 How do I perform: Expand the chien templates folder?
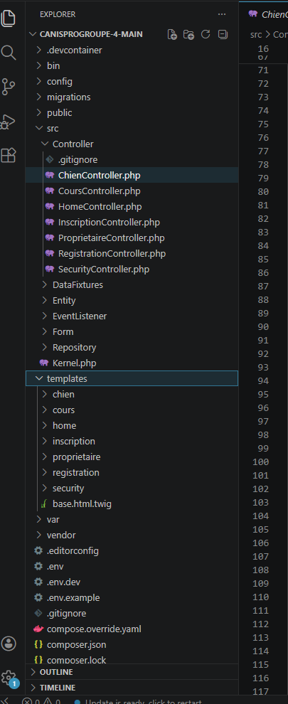132,394
